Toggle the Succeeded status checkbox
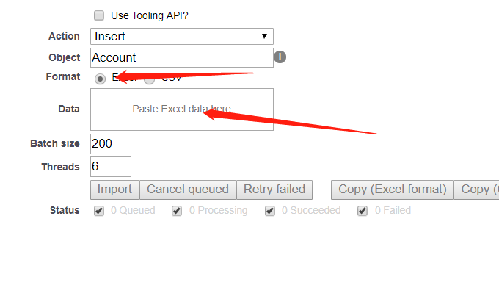 (270, 211)
